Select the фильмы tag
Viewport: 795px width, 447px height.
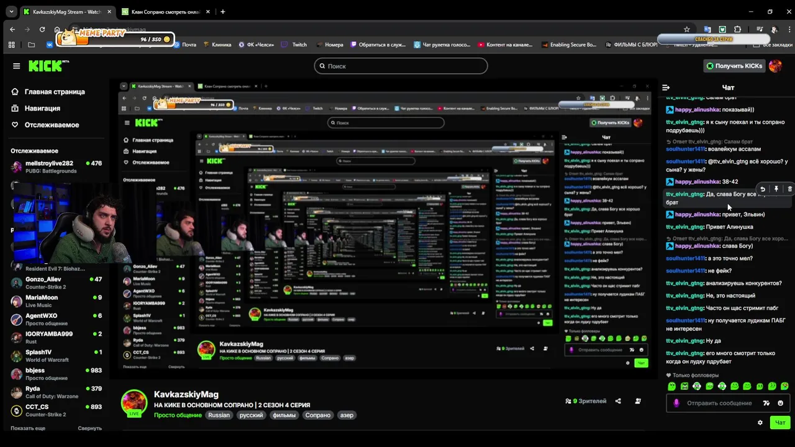[x=284, y=415]
